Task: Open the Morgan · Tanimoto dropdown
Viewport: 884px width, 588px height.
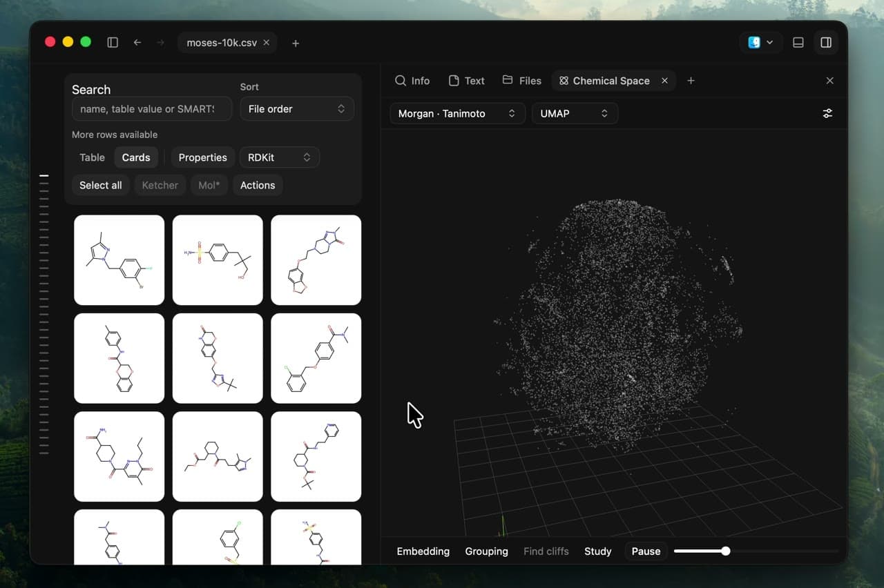Action: point(458,113)
